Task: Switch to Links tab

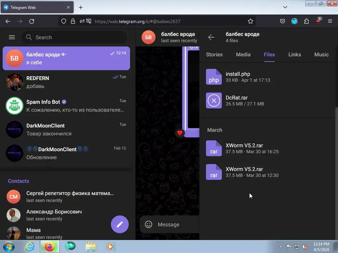Action: pyautogui.click(x=294, y=54)
